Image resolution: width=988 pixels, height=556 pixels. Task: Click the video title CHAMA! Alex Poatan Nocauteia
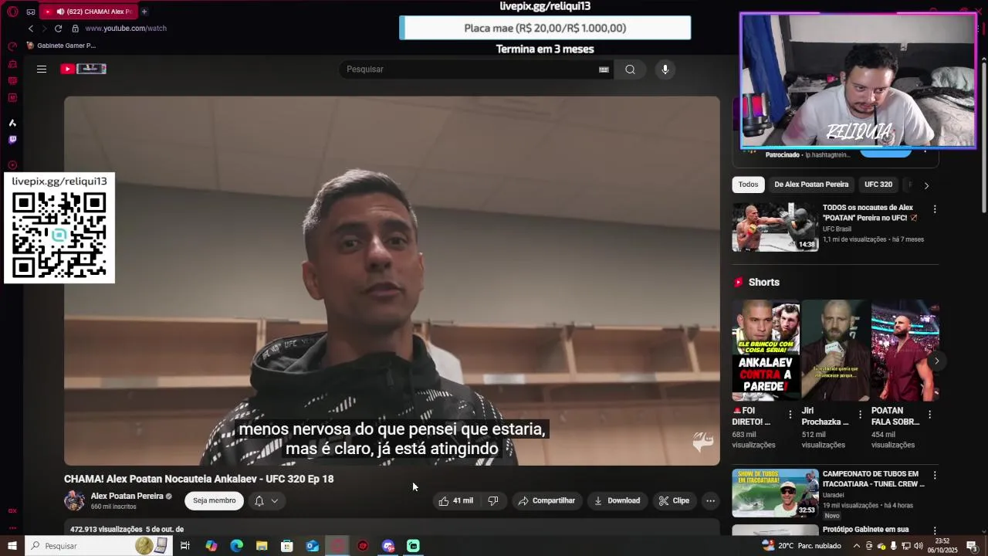(199, 479)
